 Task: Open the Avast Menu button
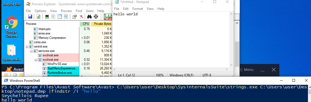point(247,69)
